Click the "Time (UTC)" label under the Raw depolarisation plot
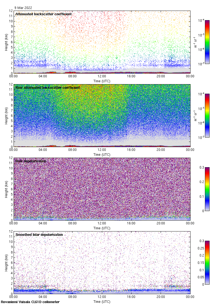The width and height of the screenshot is (212, 305). (x=102, y=228)
